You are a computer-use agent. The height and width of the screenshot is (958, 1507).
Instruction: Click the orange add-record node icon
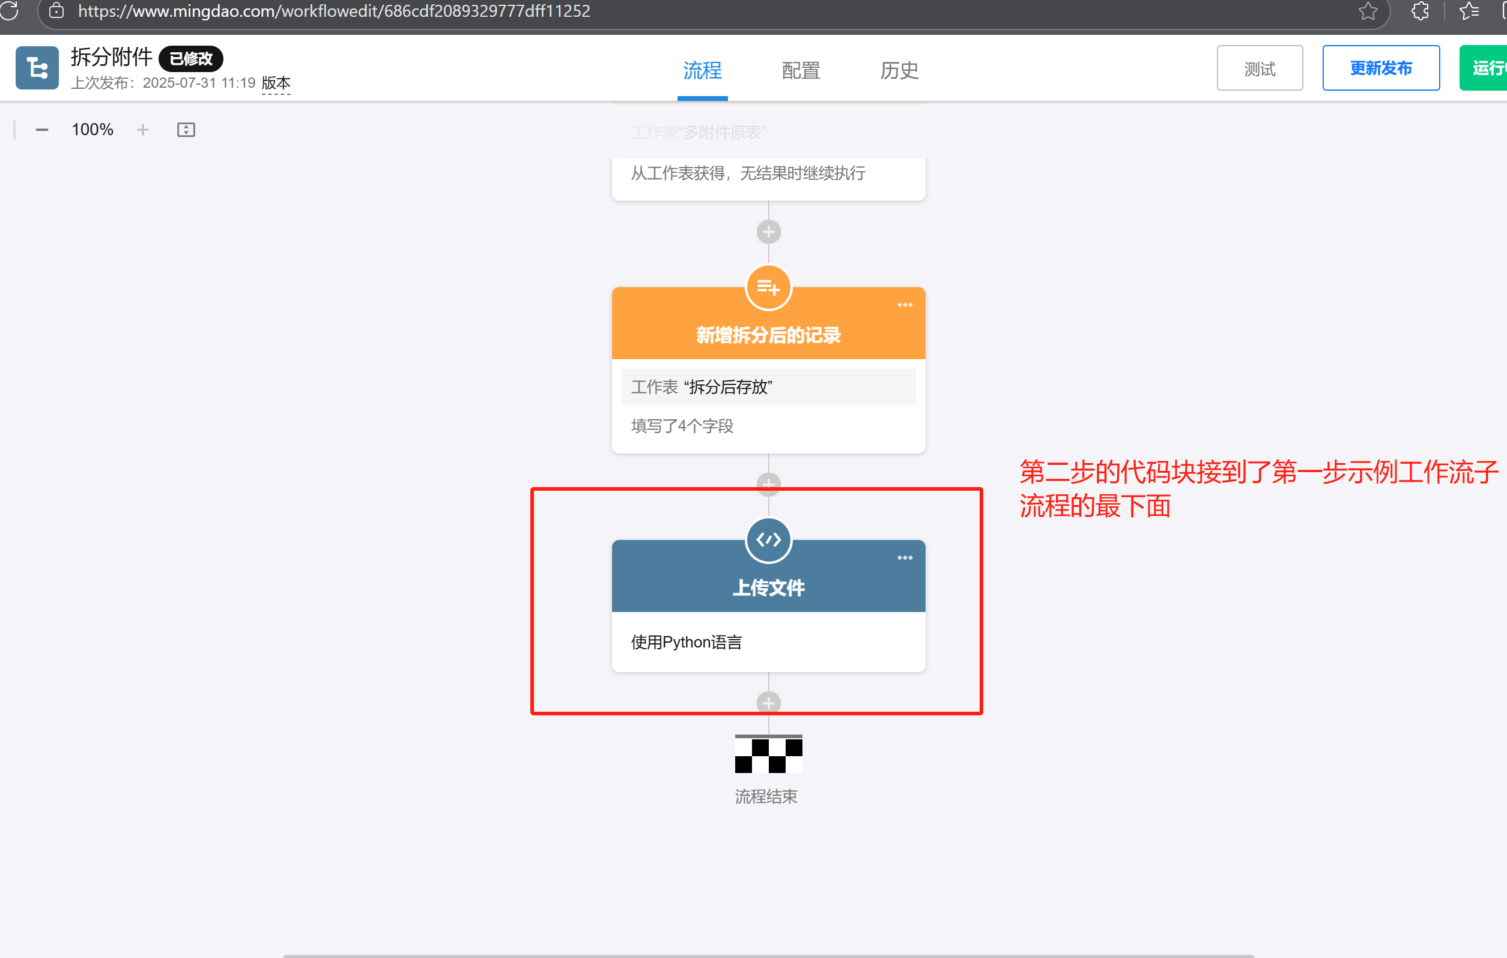coord(768,288)
